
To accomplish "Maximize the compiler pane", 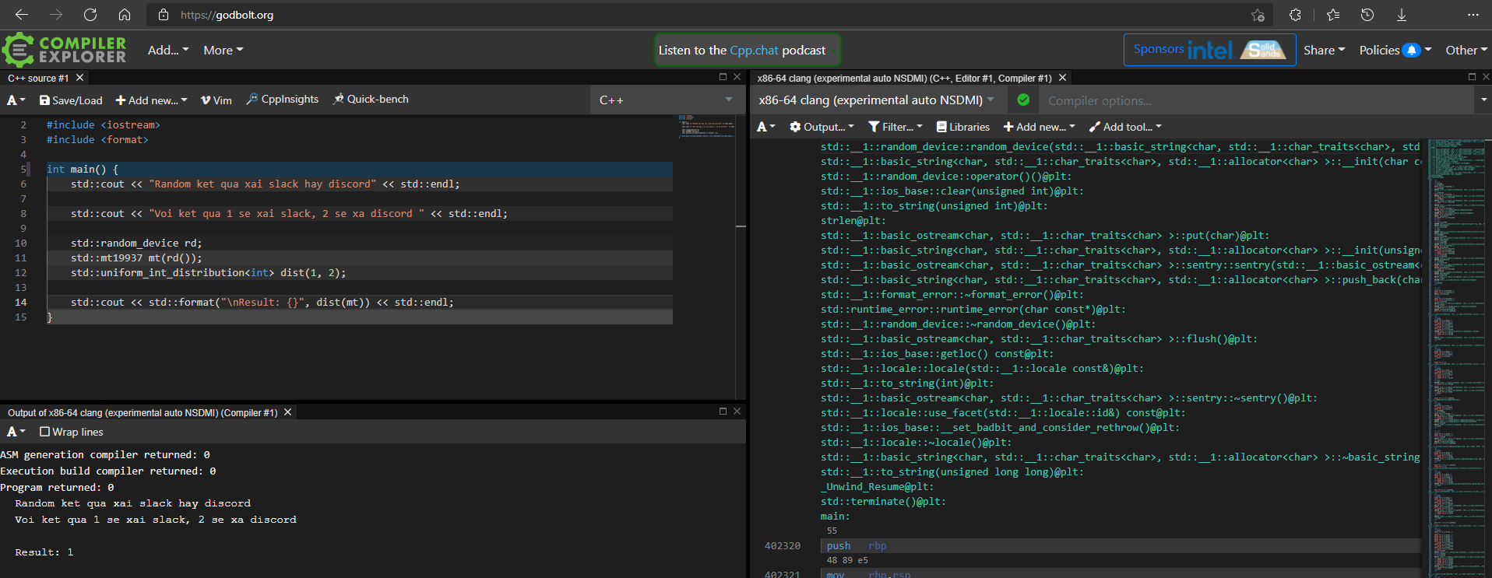I will pos(1472,76).
